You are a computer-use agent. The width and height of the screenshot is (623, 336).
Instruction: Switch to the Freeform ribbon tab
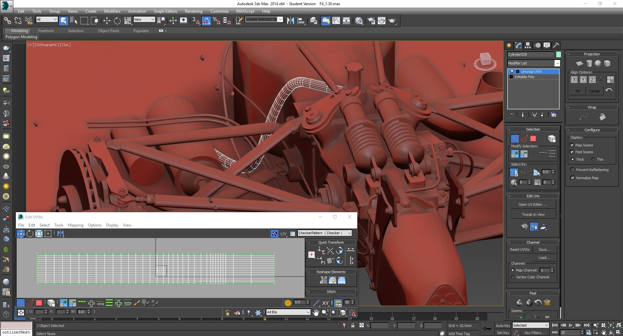tap(46, 31)
